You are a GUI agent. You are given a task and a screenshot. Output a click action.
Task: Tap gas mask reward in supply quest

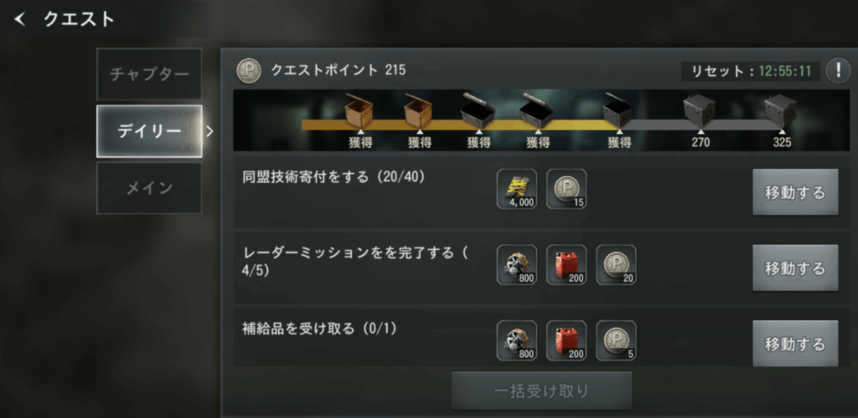point(517,341)
